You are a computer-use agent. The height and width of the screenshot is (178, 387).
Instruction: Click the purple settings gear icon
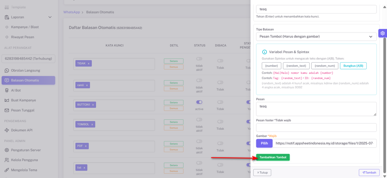tap(382, 33)
